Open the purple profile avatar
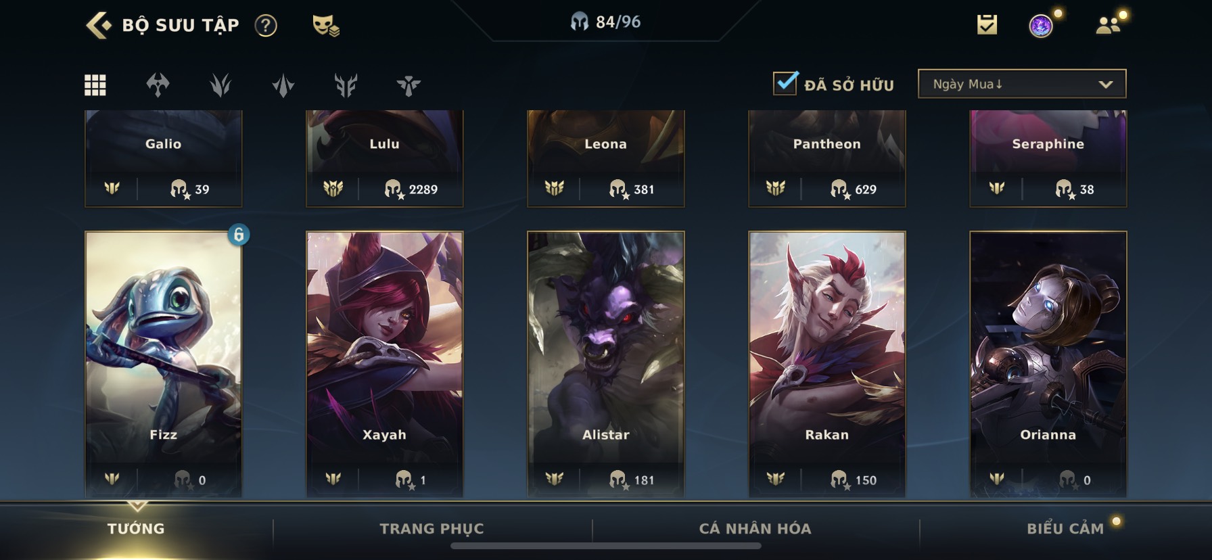The height and width of the screenshot is (560, 1212). pyautogui.click(x=1041, y=26)
